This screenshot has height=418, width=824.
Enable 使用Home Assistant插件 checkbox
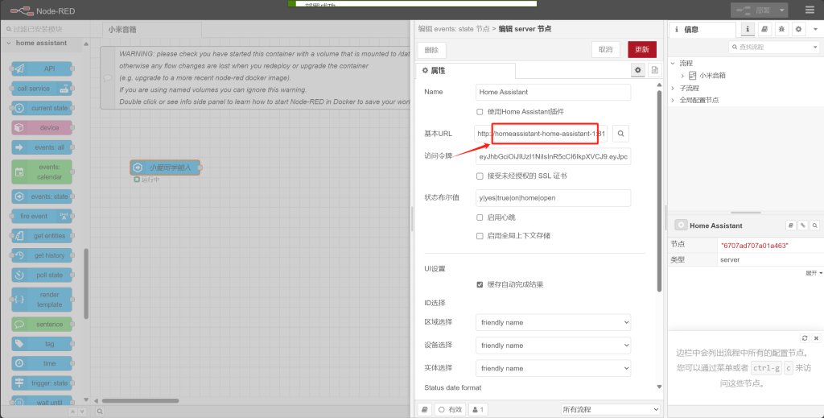tap(480, 111)
